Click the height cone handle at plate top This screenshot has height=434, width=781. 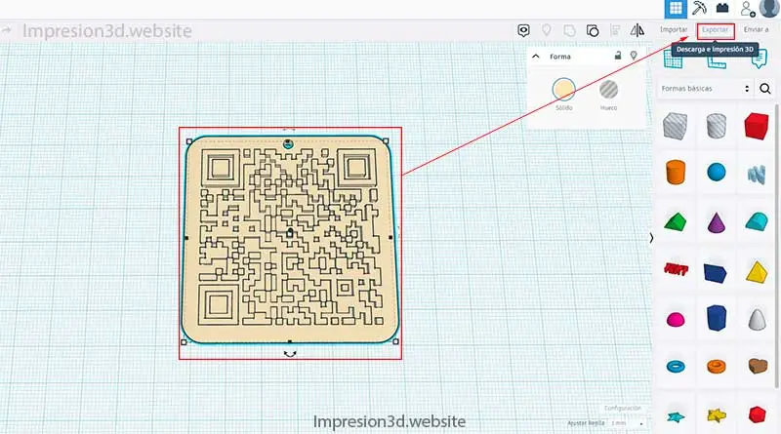[x=288, y=143]
